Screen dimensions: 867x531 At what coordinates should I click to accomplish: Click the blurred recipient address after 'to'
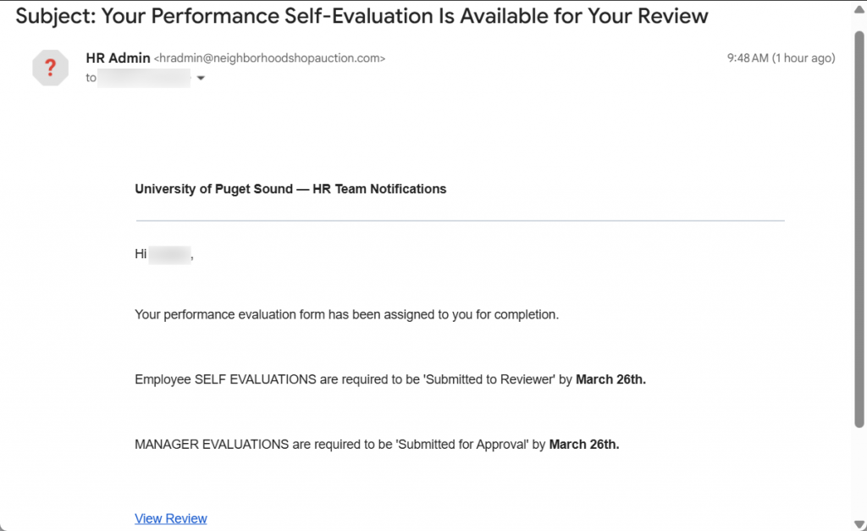click(144, 78)
